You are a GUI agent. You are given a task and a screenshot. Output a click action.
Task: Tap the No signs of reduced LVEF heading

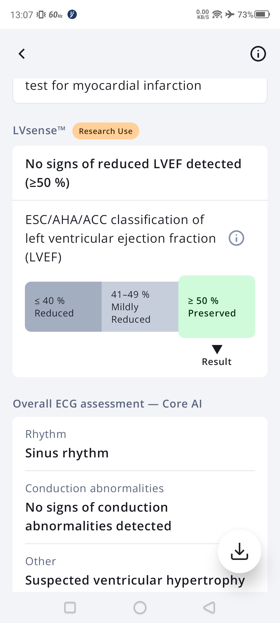(x=133, y=173)
